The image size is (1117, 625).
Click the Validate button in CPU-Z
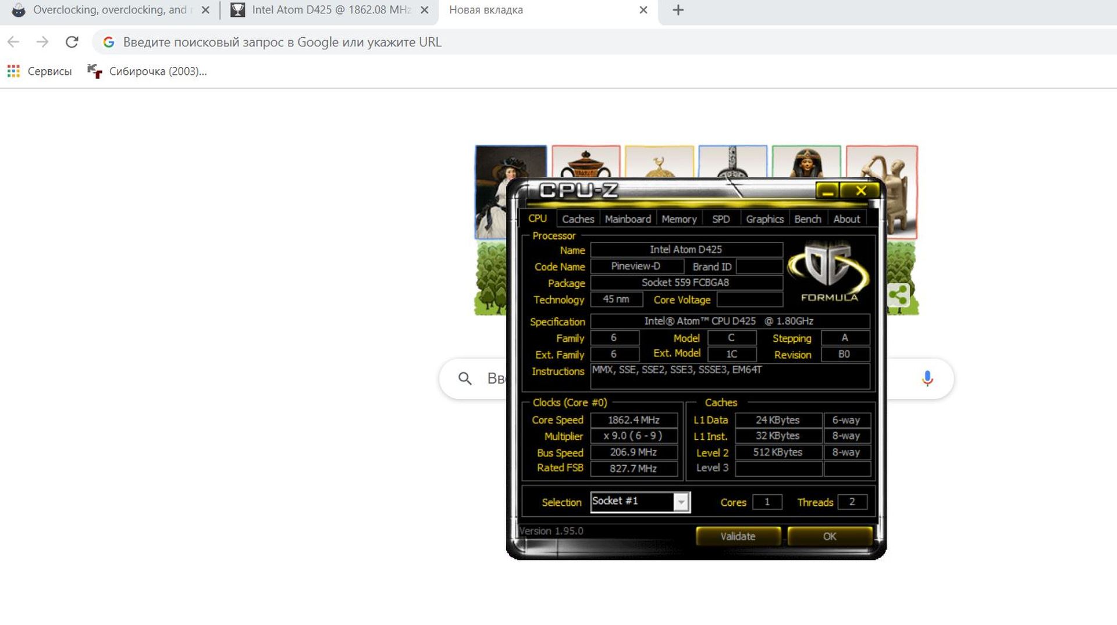coord(738,536)
